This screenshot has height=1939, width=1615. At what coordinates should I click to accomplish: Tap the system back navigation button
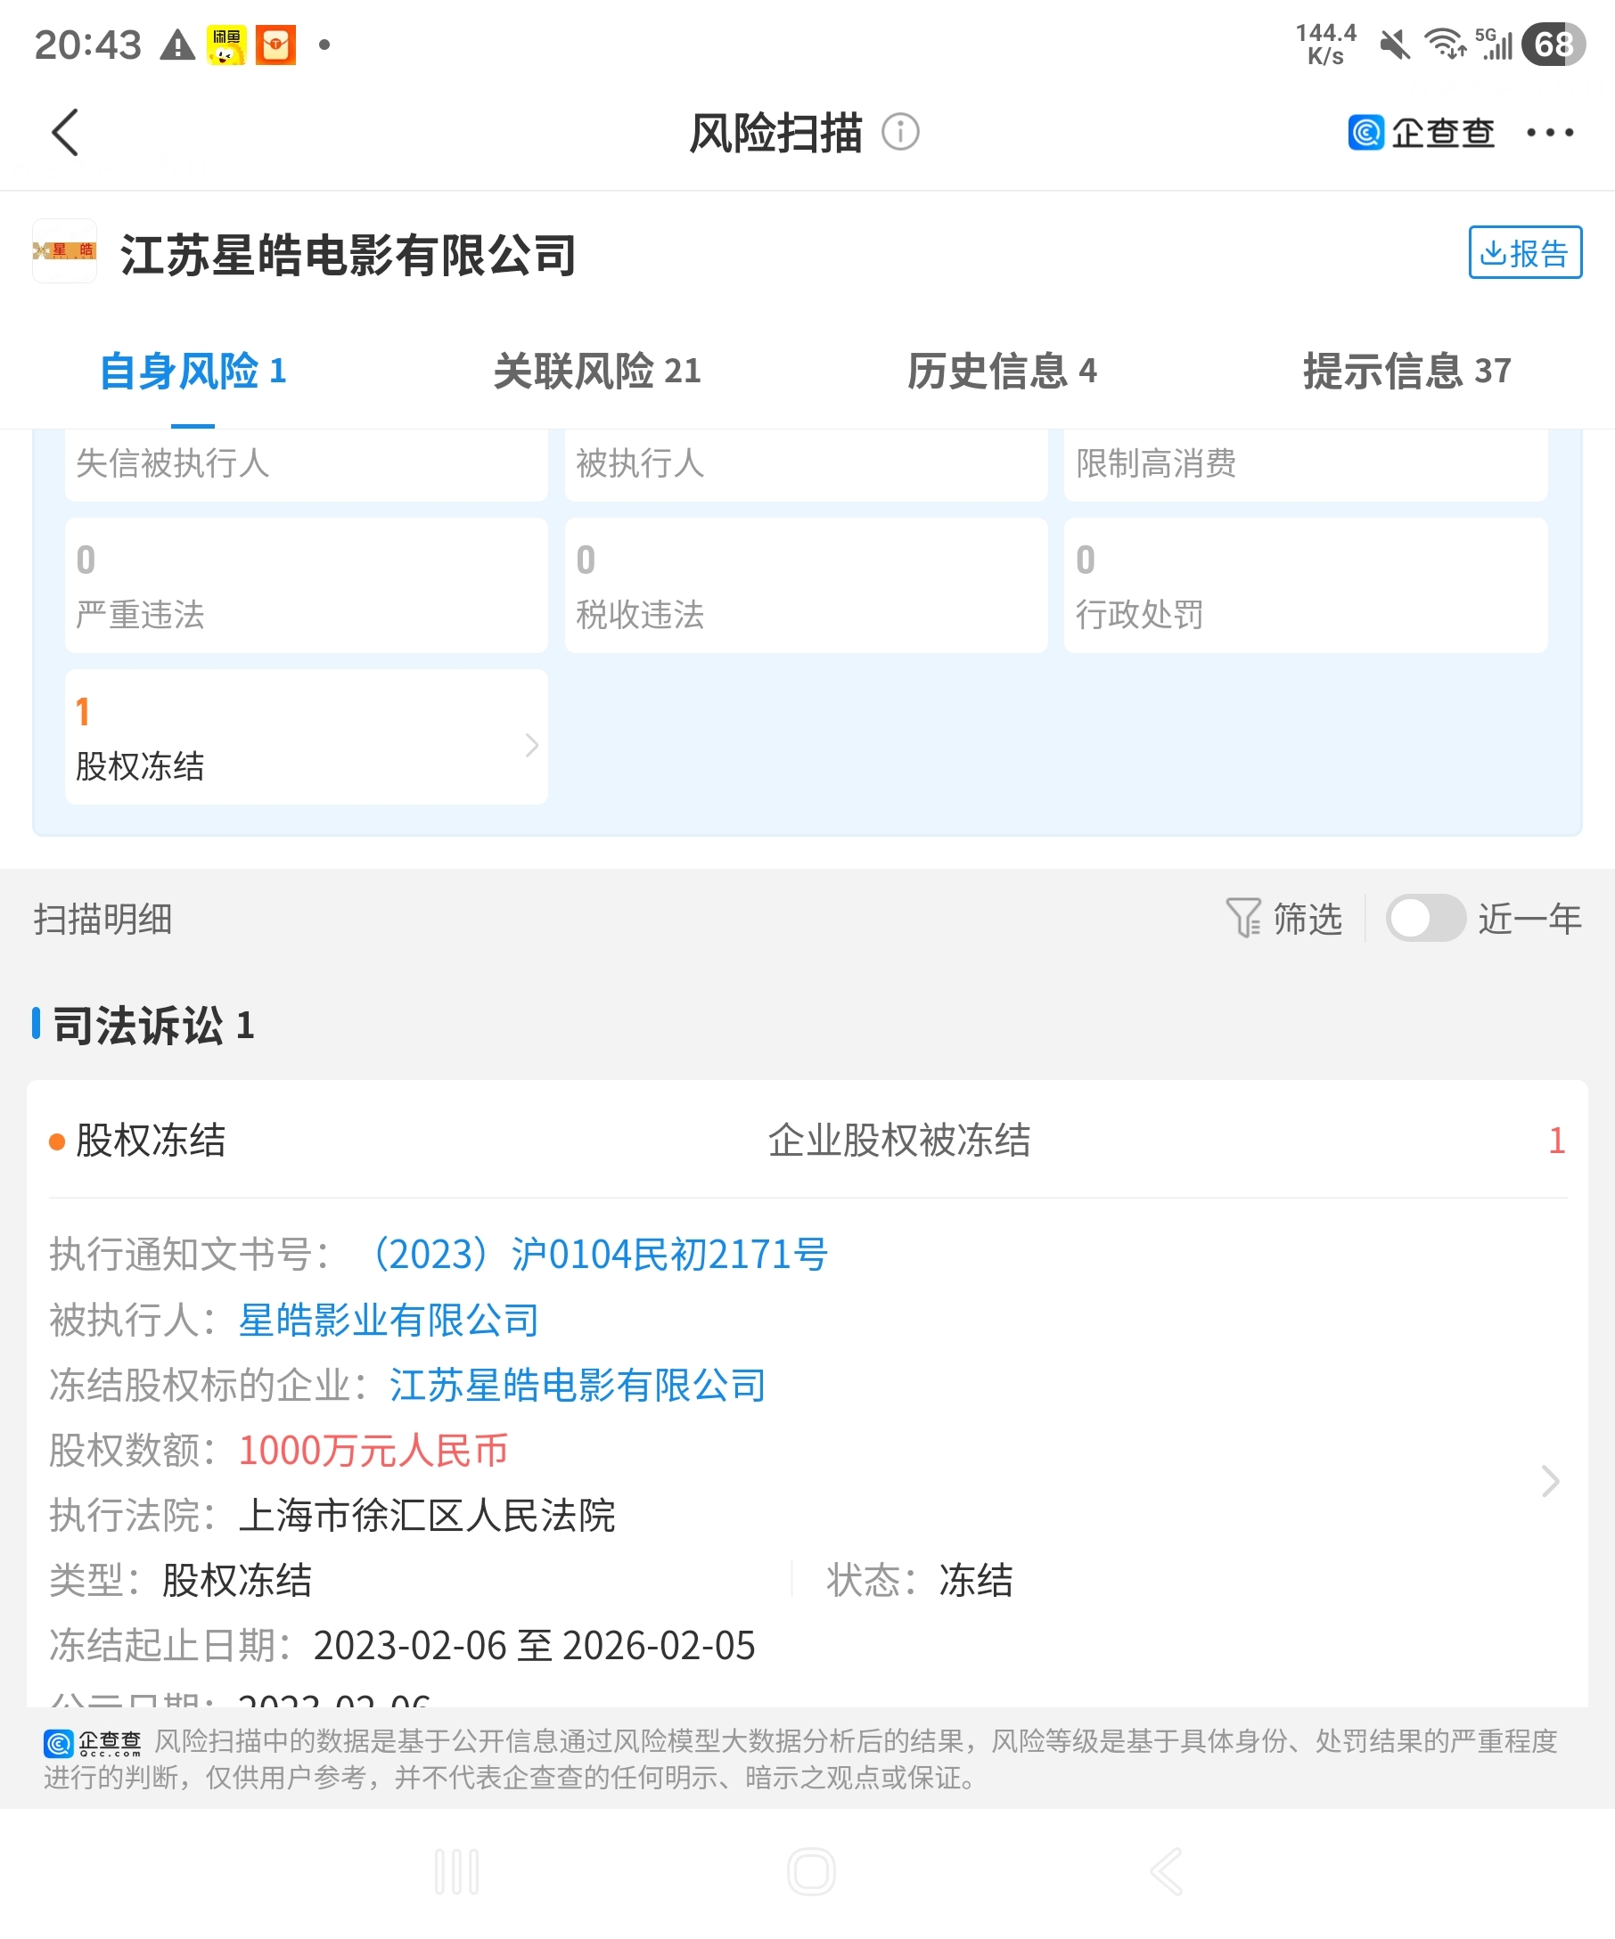[1166, 1870]
